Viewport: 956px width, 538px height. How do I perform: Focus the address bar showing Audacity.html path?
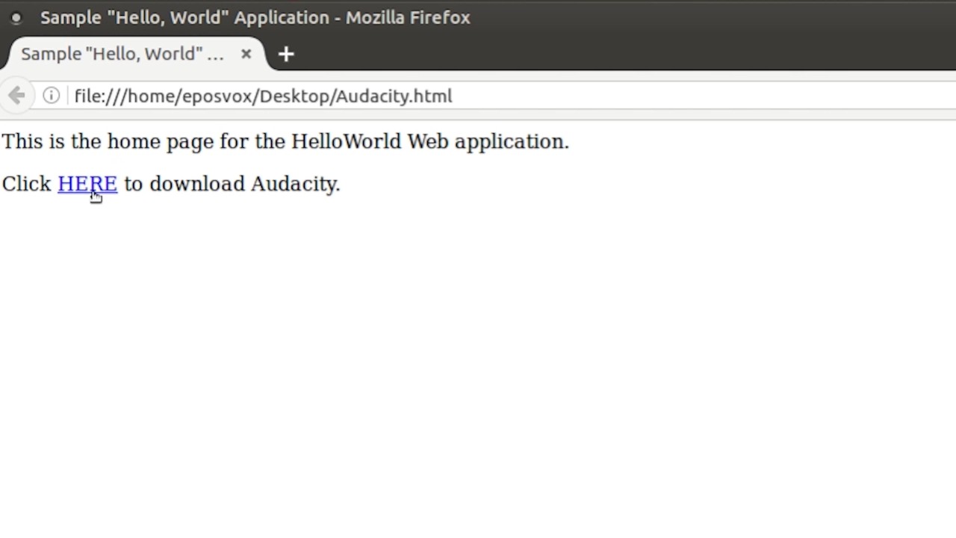coord(523,96)
